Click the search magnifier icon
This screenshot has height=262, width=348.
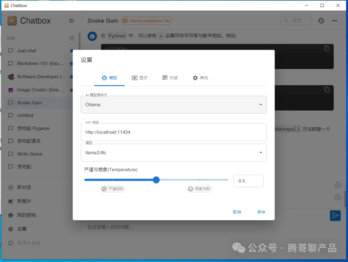point(286,21)
